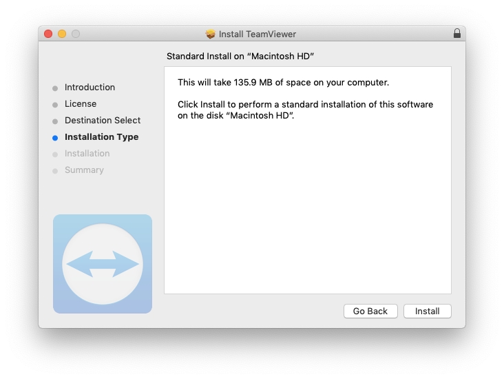This screenshot has height=379, width=504.
Task: Click the "Standard Install on Macintosh HD" heading
Action: tap(240, 55)
